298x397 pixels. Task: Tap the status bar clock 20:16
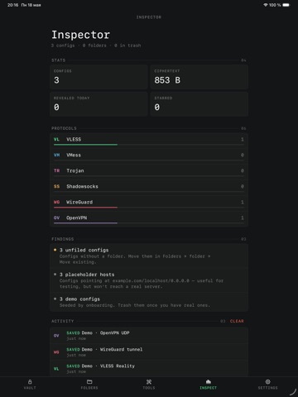tap(12, 5)
